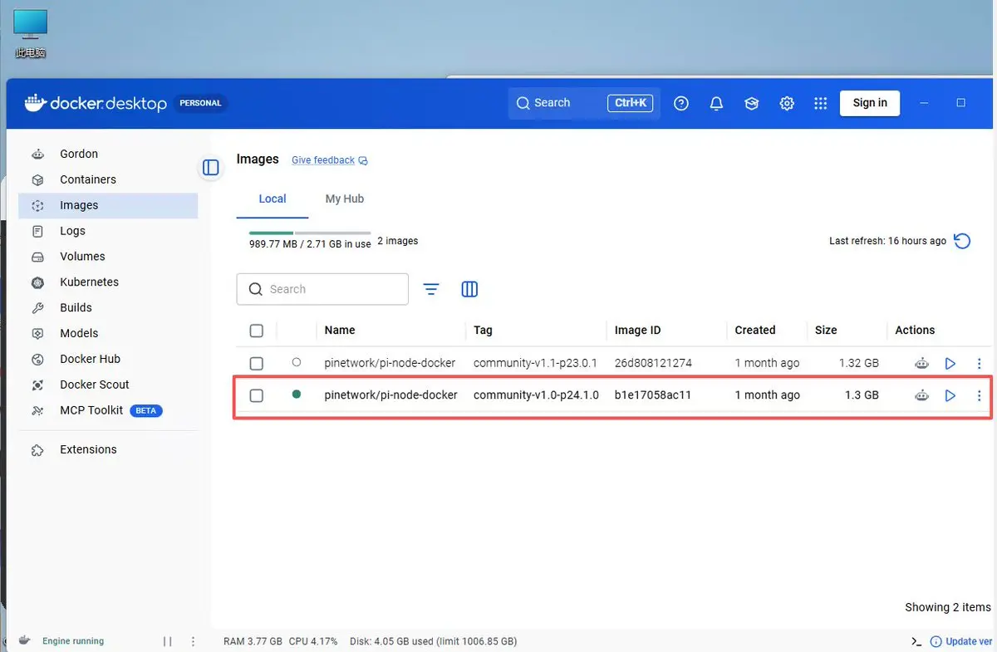Run the community-v1.1-p23.0.1 image
The width and height of the screenshot is (997, 652).
click(950, 363)
